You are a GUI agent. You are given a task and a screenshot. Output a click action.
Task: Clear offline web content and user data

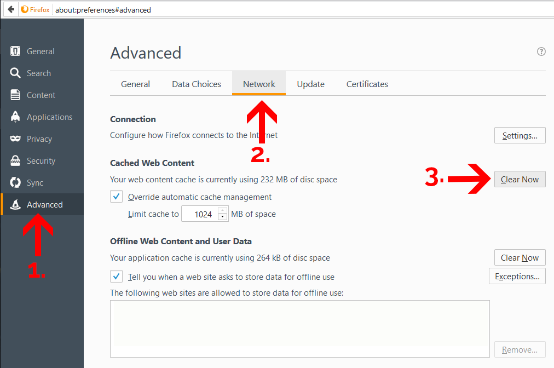(520, 257)
